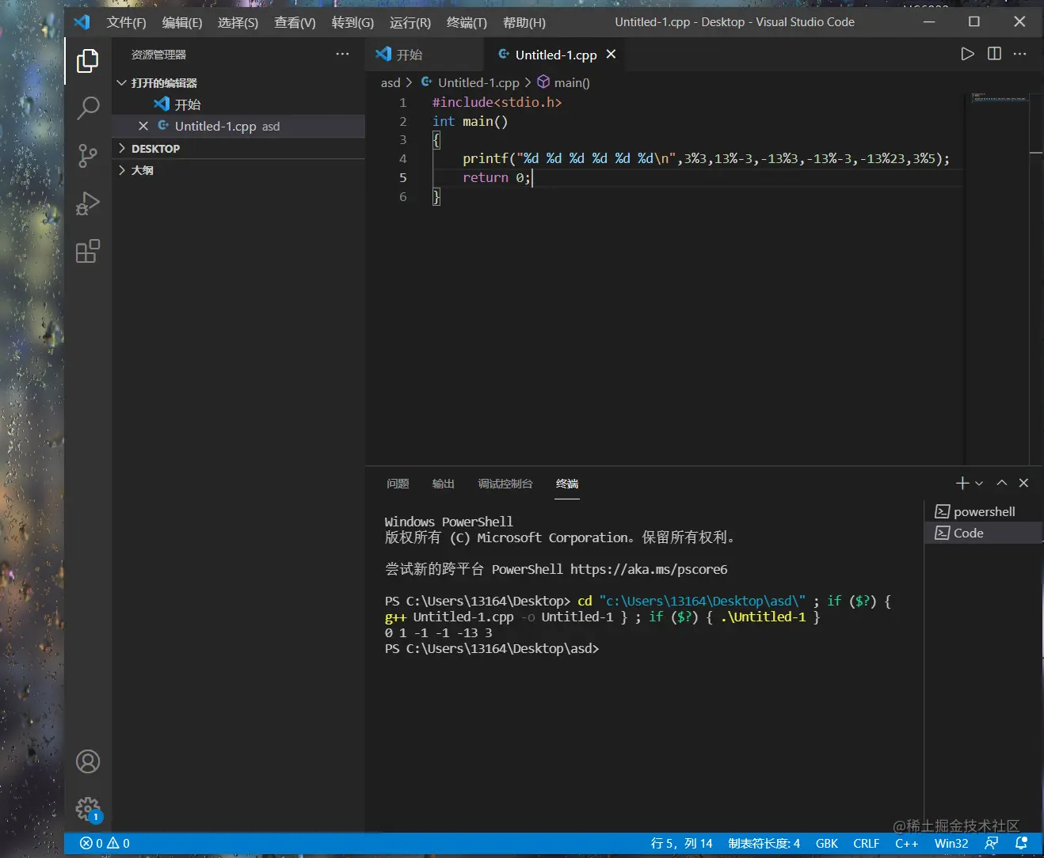Open the Explorer view in the activity bar

coord(88,61)
